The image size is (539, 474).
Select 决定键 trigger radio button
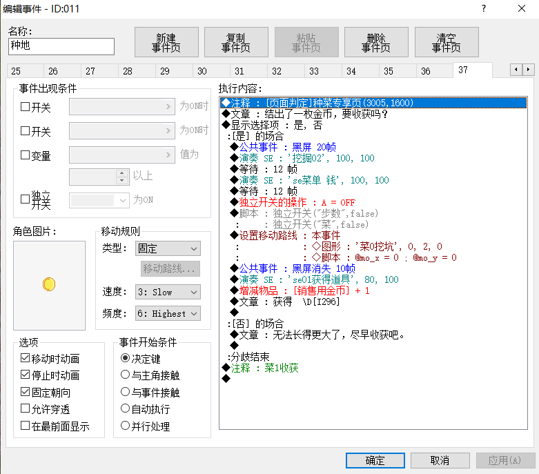125,358
